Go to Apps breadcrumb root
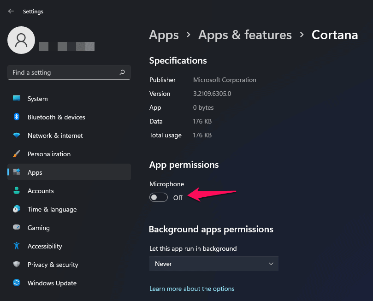The height and width of the screenshot is (301, 373). pyautogui.click(x=164, y=35)
